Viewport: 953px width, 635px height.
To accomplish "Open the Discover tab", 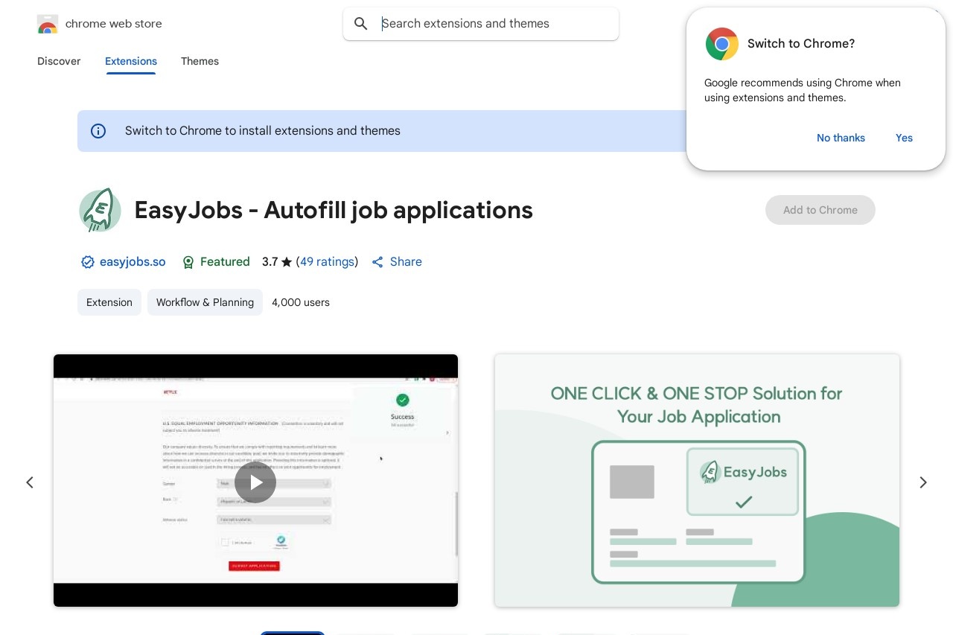I will click(x=59, y=61).
